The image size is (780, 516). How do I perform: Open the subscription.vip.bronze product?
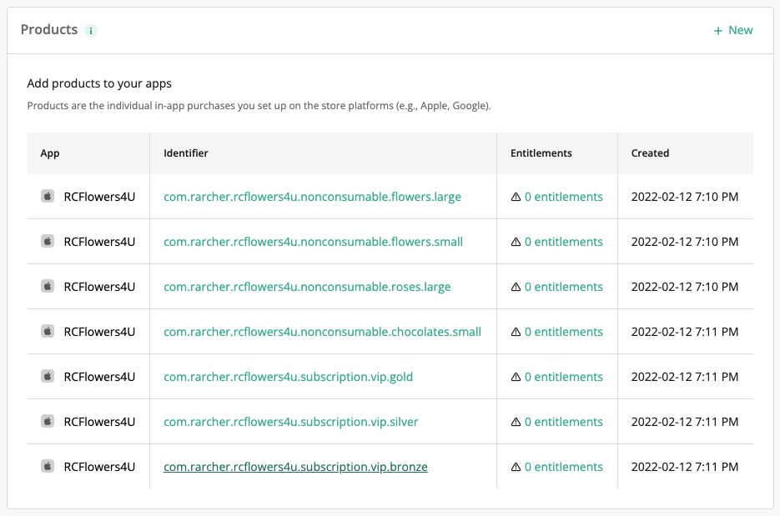(295, 467)
